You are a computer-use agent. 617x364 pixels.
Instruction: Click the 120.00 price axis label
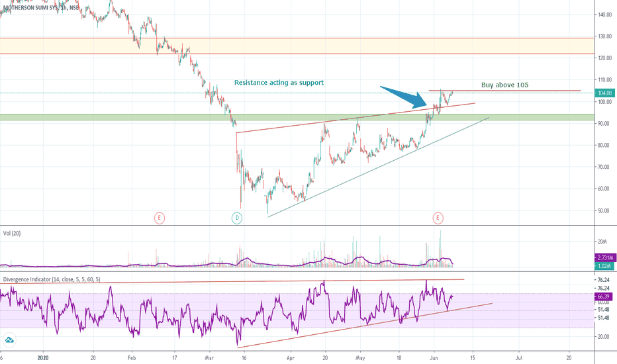tap(605, 58)
